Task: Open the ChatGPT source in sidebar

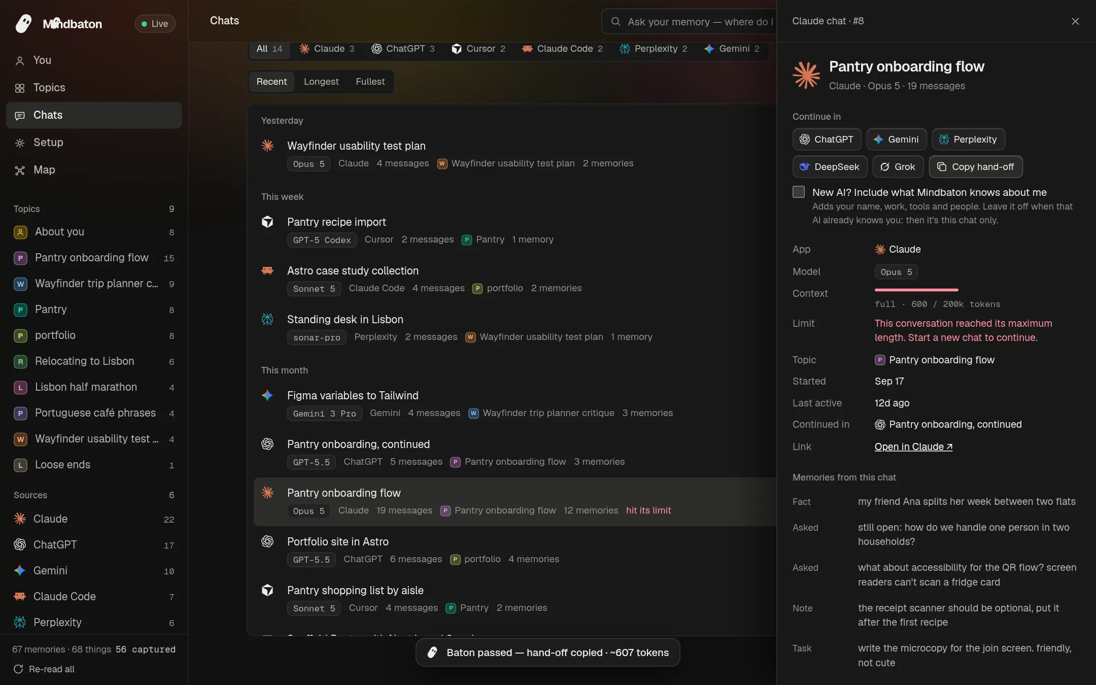Action: click(94, 545)
